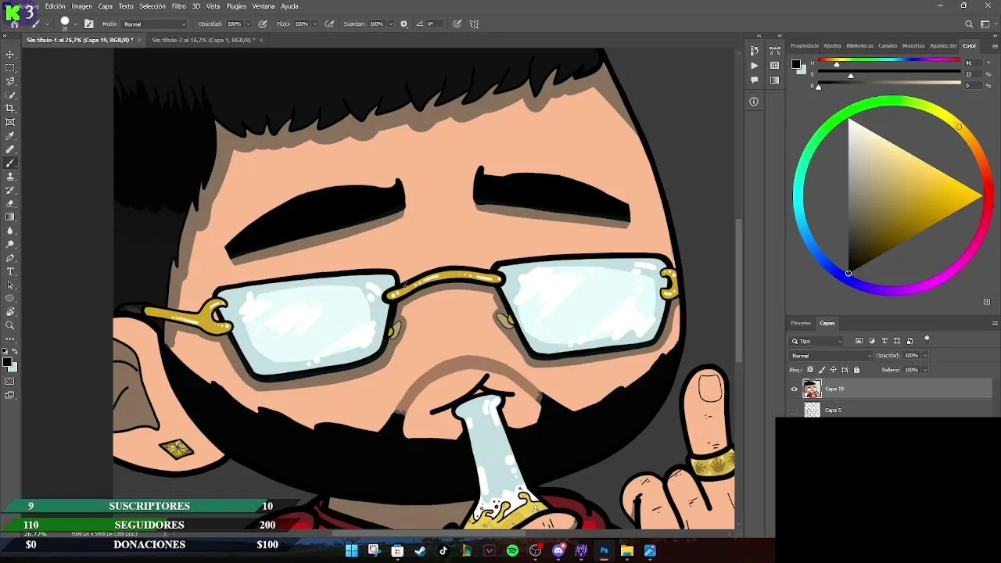The width and height of the screenshot is (1001, 563).
Task: Expand the Opacidad slider in options bar
Action: point(248,24)
